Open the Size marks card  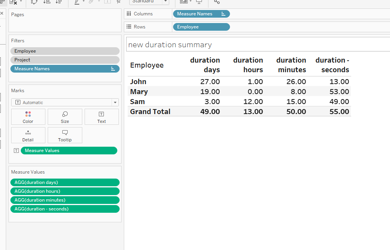pyautogui.click(x=65, y=117)
